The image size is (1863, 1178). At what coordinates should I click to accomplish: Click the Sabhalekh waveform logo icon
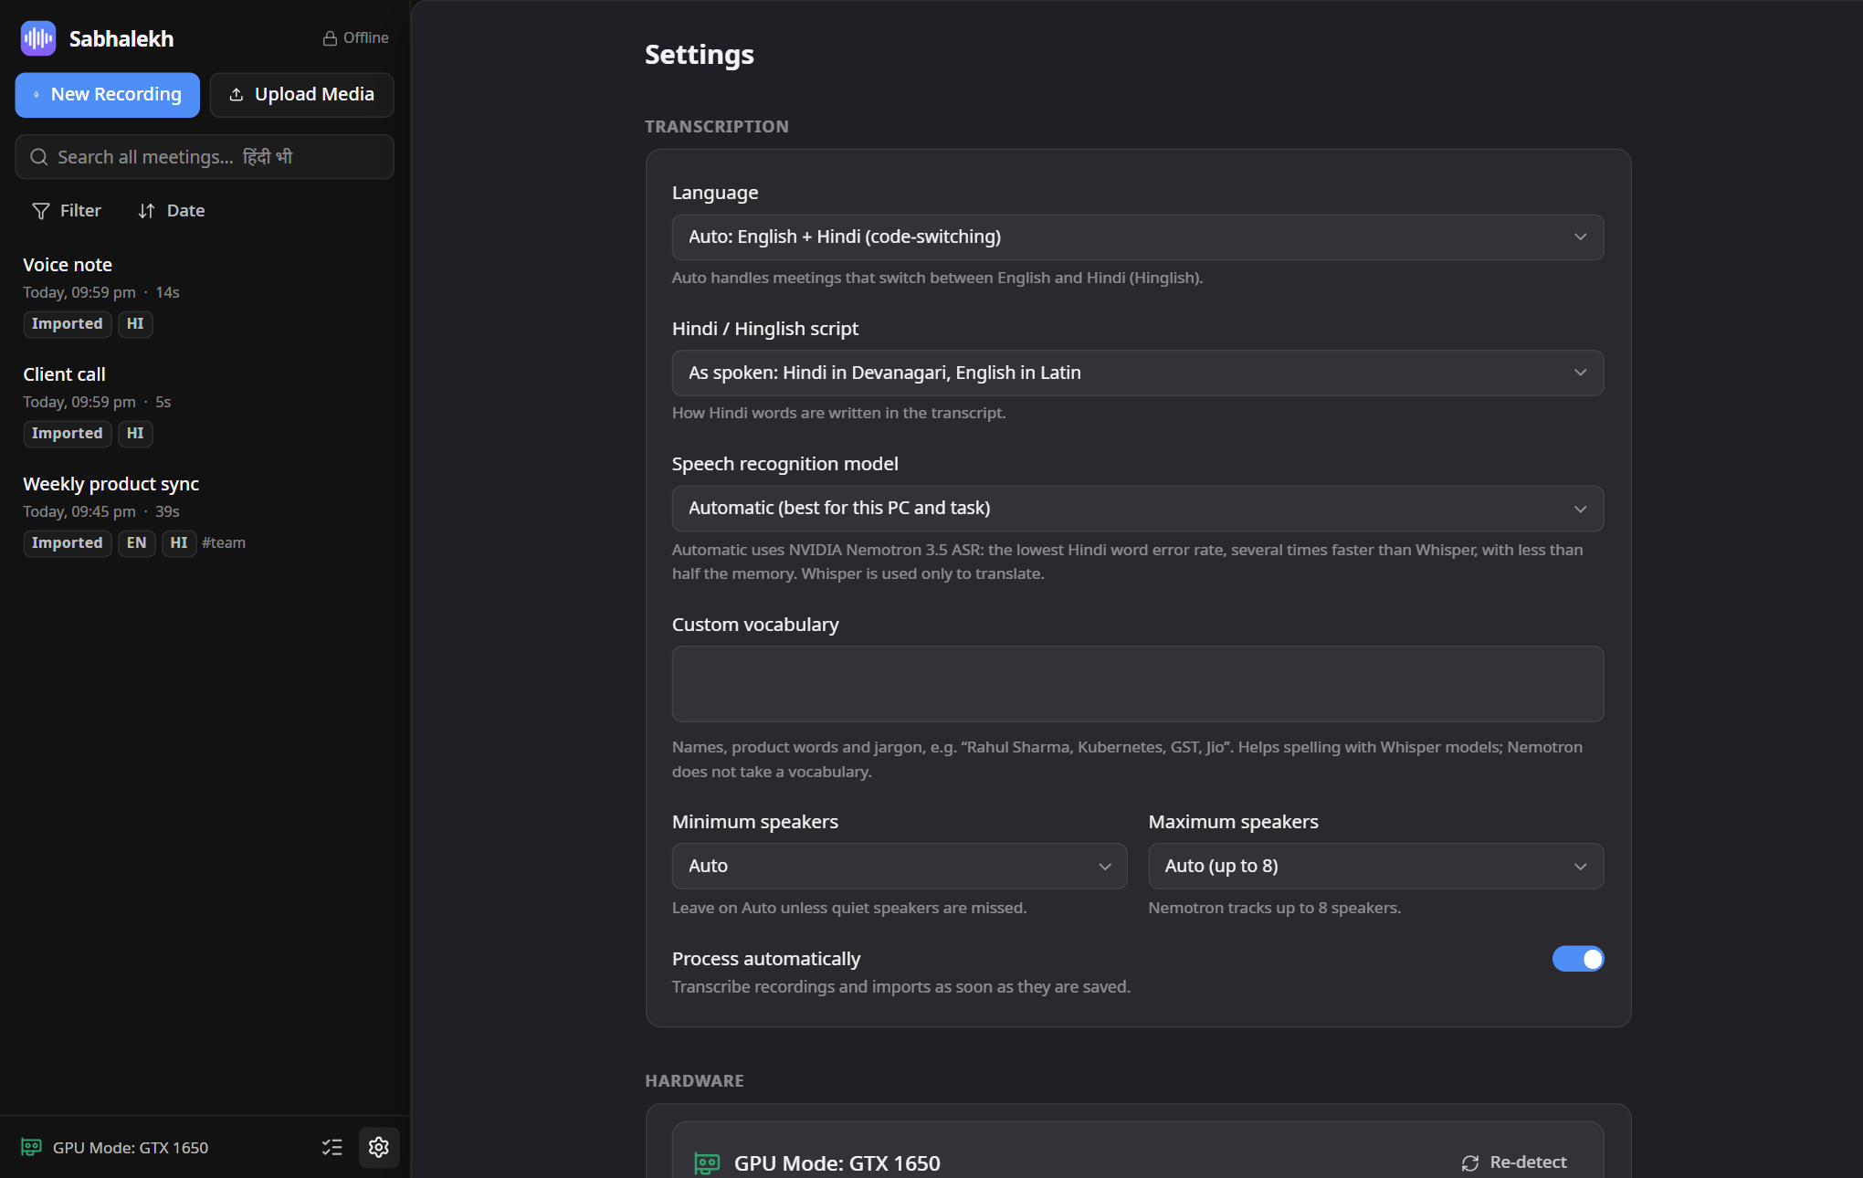point(38,38)
